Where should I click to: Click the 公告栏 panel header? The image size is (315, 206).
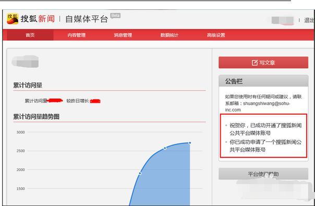pyautogui.click(x=263, y=81)
